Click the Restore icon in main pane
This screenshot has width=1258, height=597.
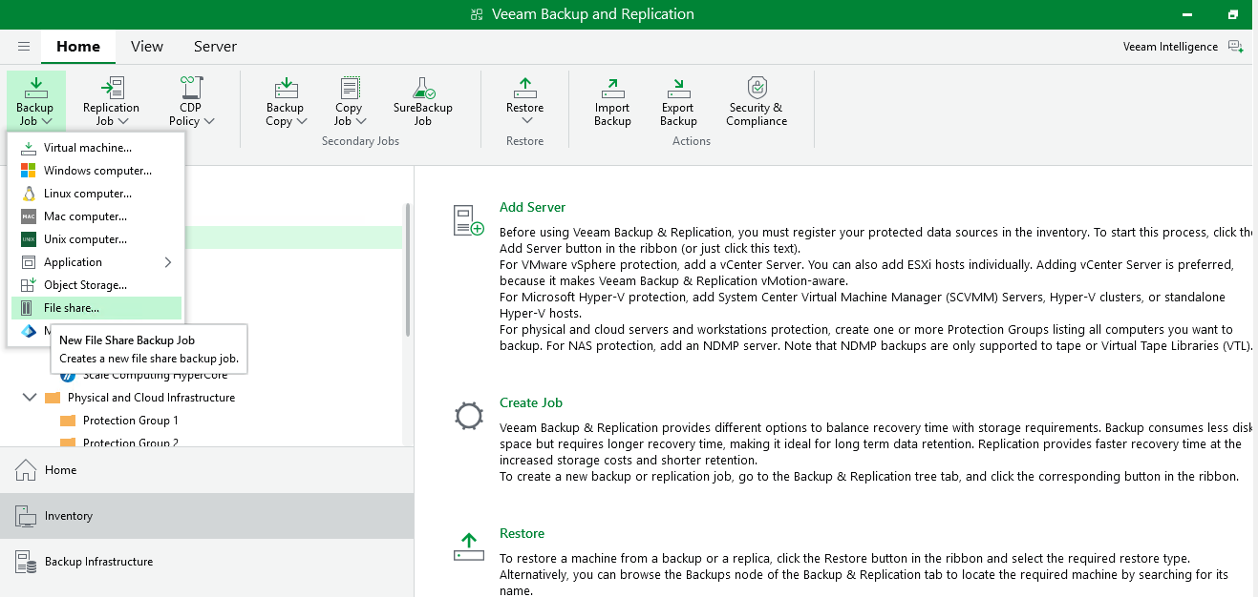click(468, 547)
